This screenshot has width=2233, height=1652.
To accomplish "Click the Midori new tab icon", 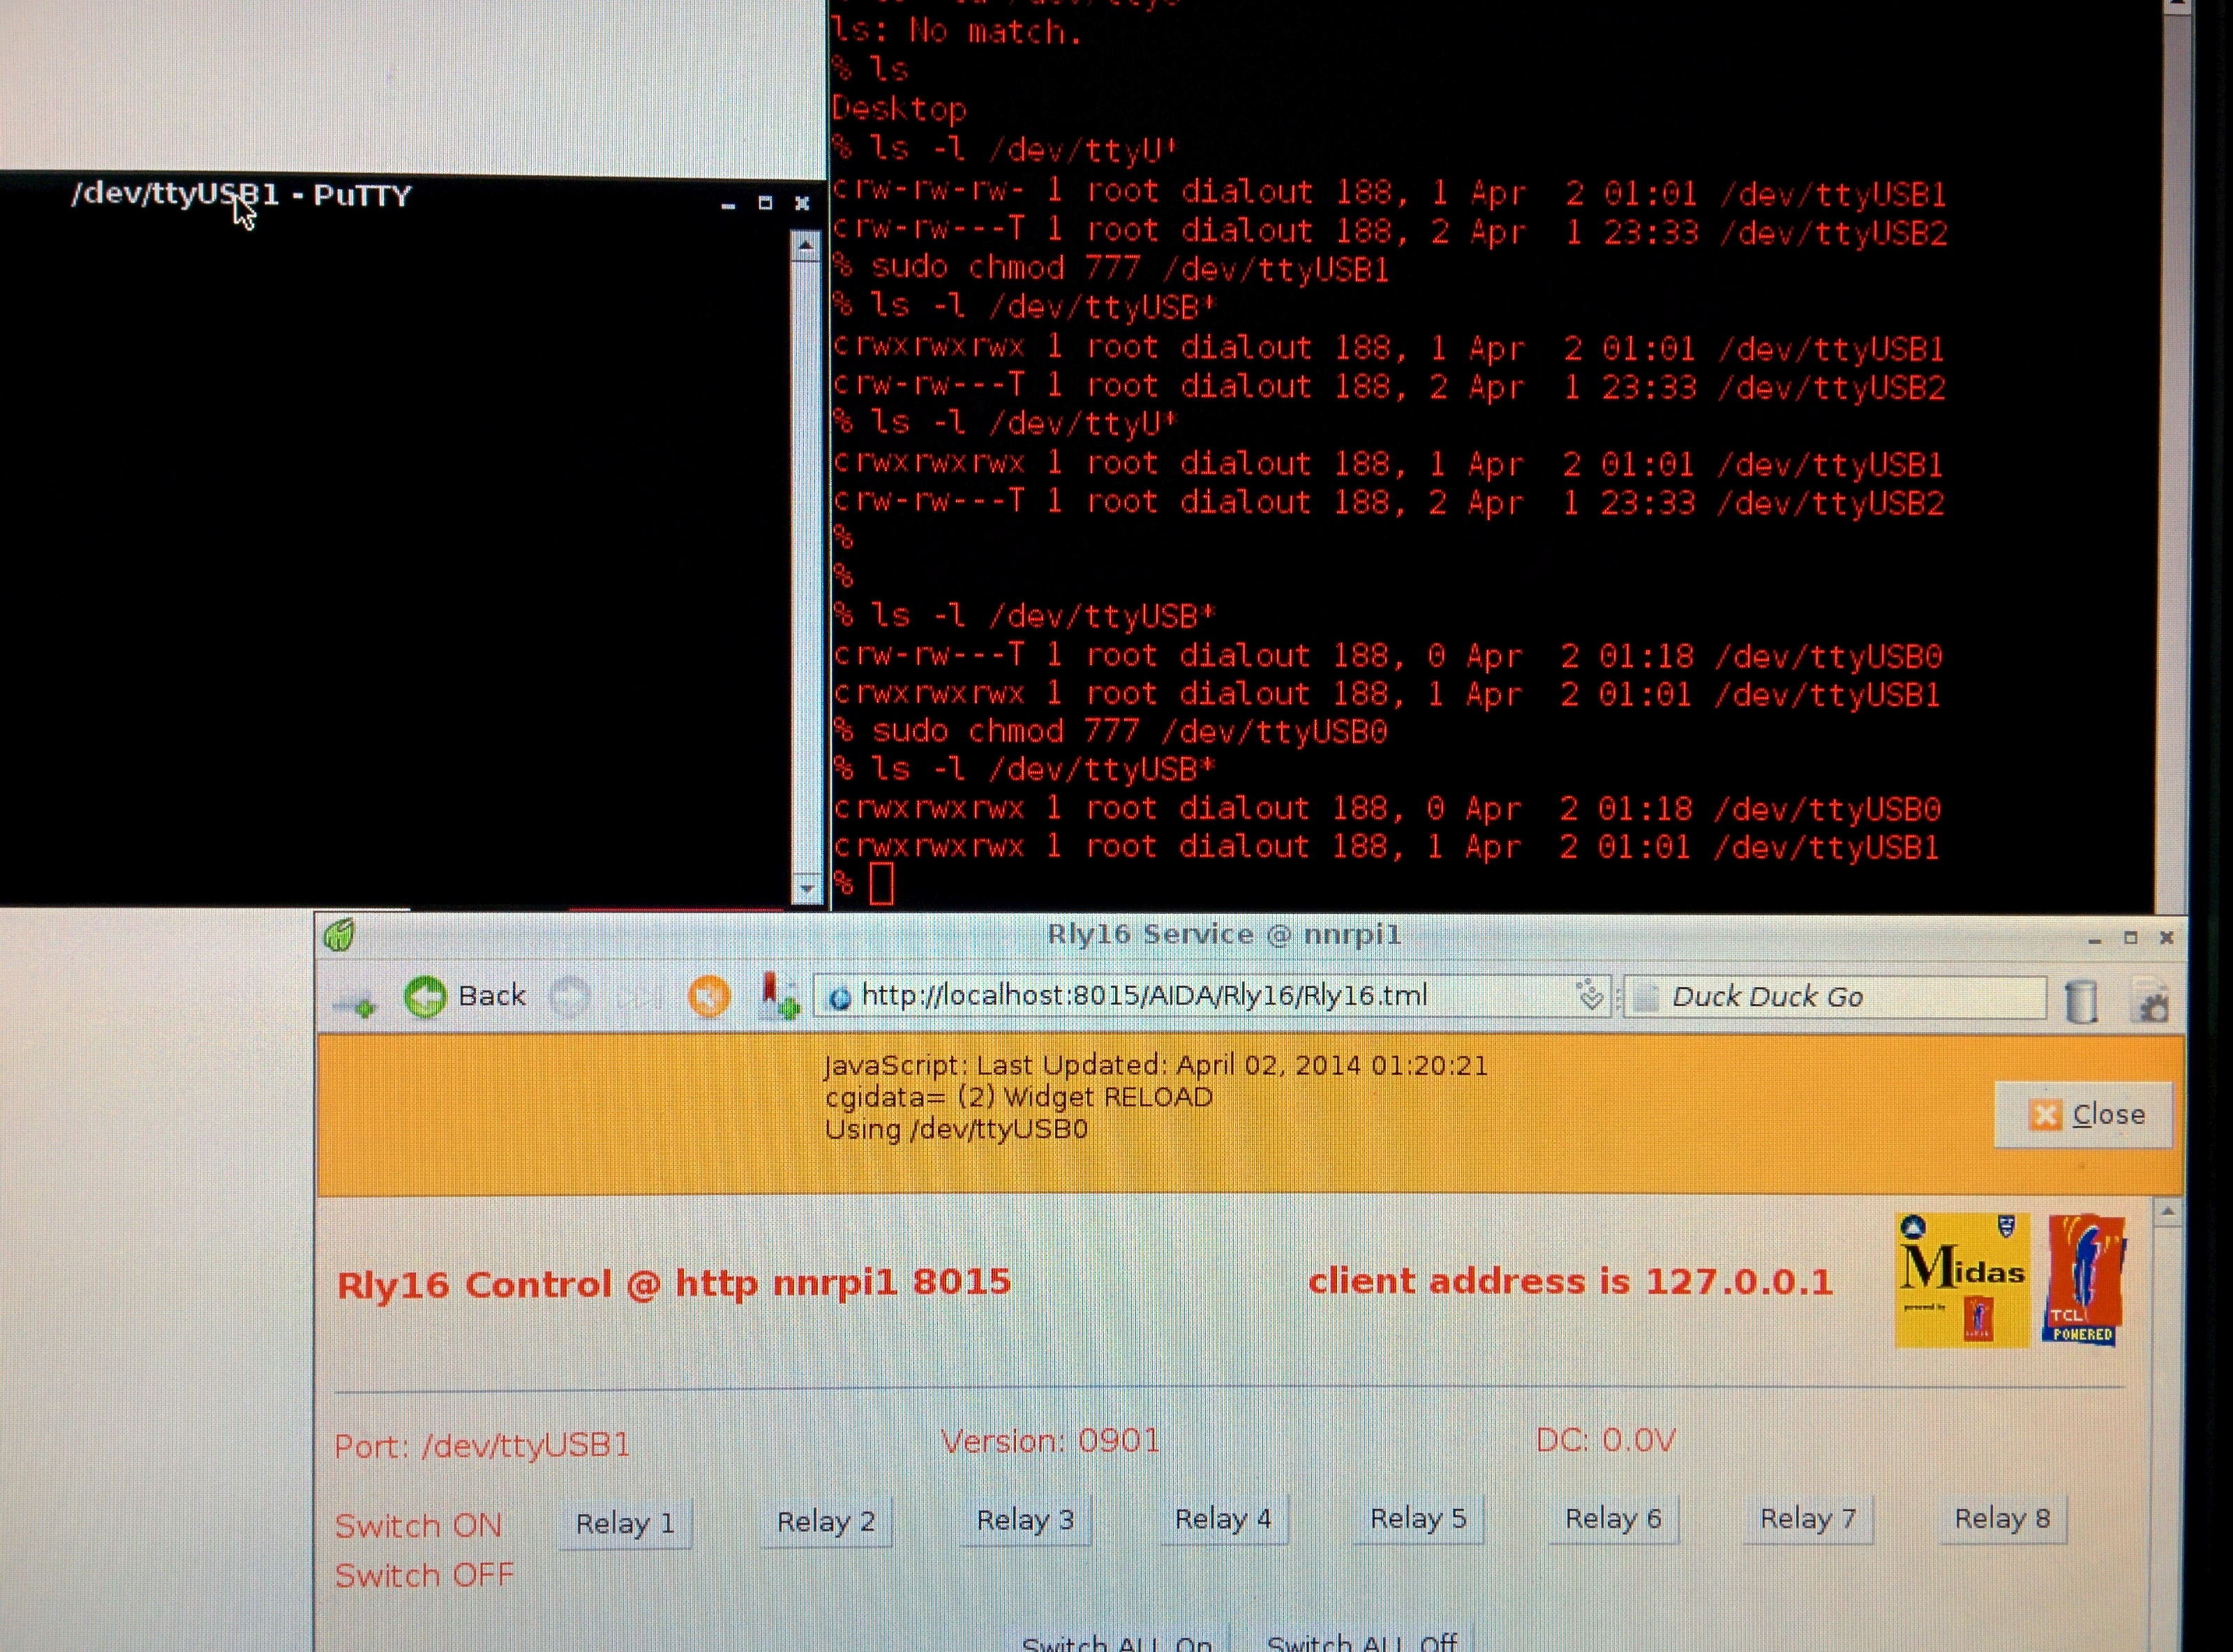I will point(357,1003).
